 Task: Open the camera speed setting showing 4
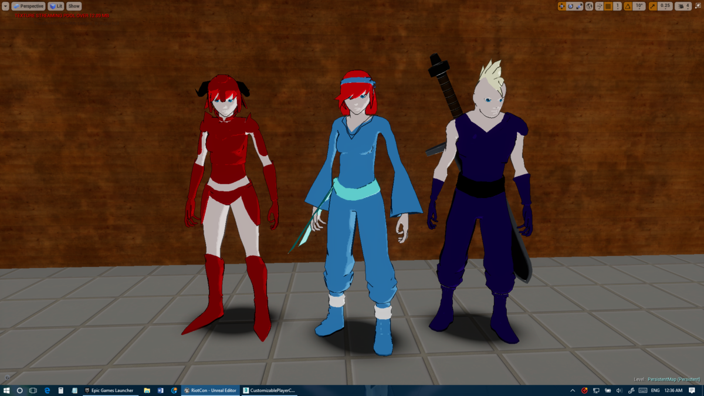pyautogui.click(x=683, y=6)
